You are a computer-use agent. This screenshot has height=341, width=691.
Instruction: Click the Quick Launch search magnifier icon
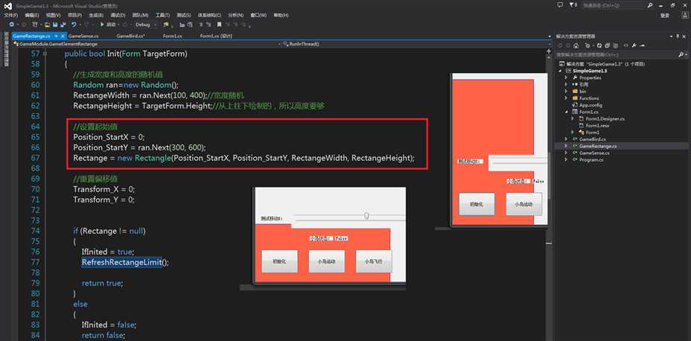click(x=650, y=5)
